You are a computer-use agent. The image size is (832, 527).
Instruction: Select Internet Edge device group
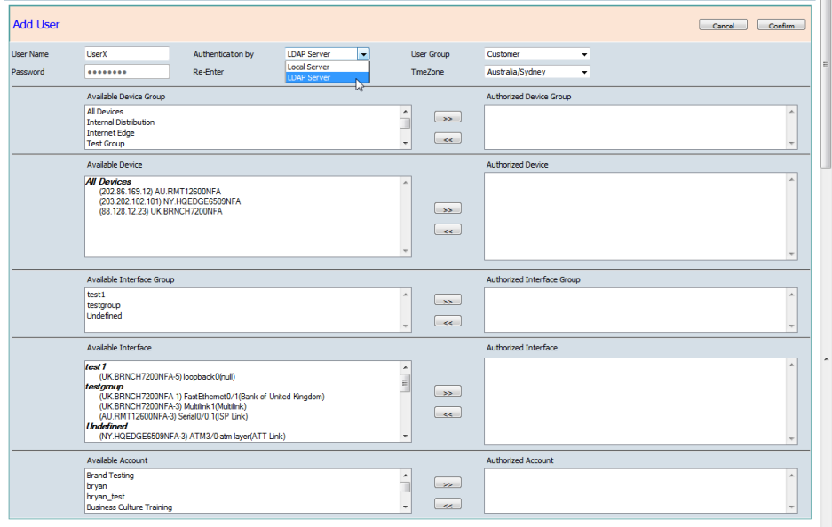pyautogui.click(x=110, y=132)
